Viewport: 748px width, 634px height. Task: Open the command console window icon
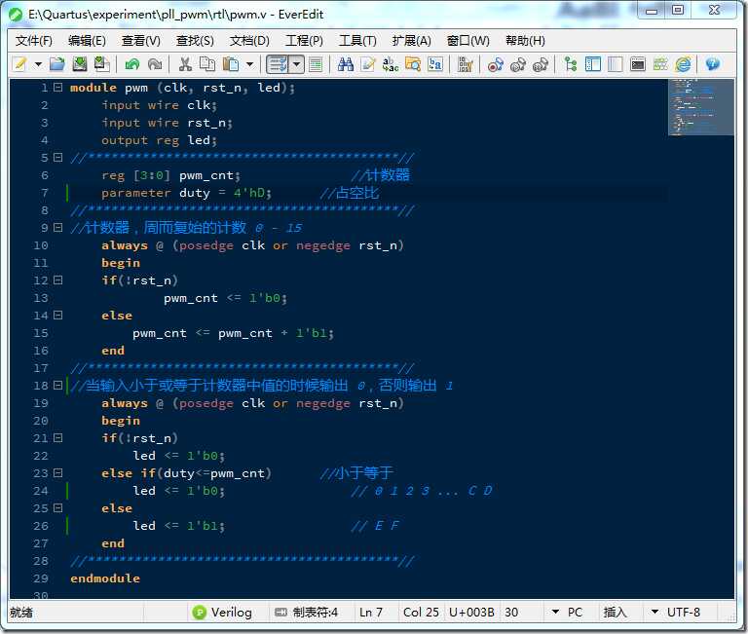coord(637,64)
